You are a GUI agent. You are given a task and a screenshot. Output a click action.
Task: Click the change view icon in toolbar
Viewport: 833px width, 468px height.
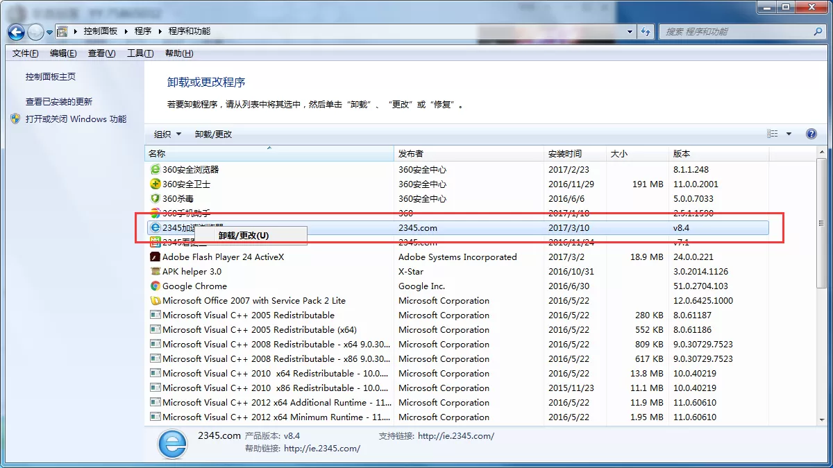[773, 134]
